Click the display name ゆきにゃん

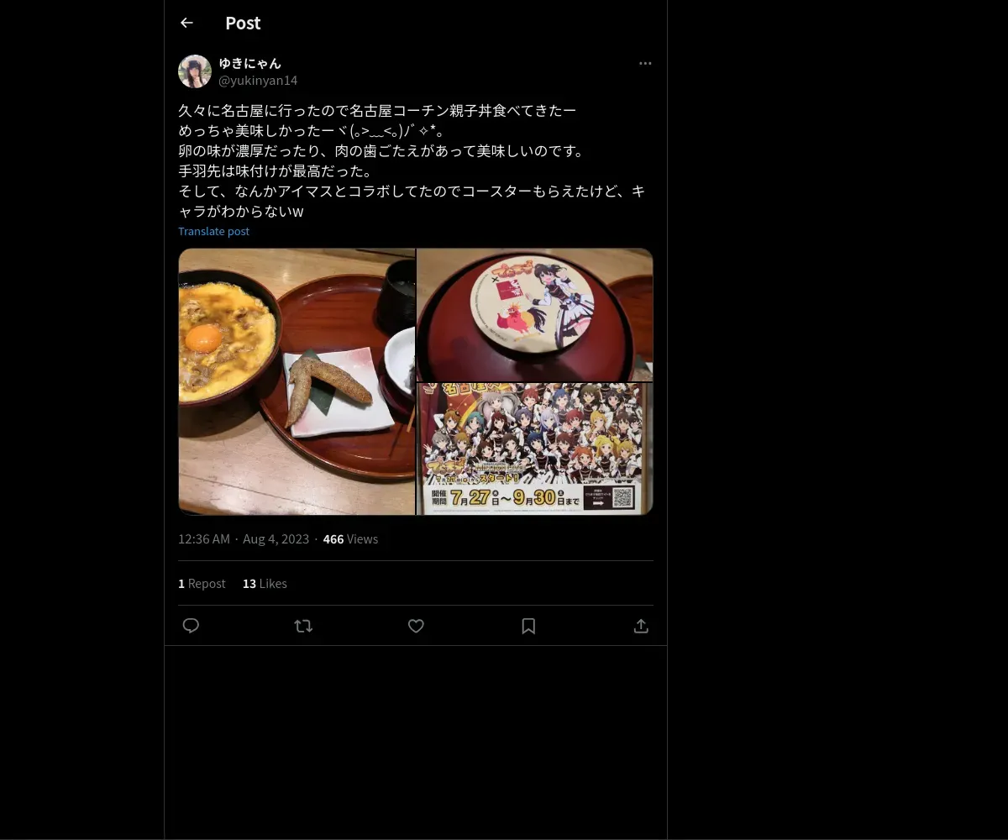coord(250,63)
